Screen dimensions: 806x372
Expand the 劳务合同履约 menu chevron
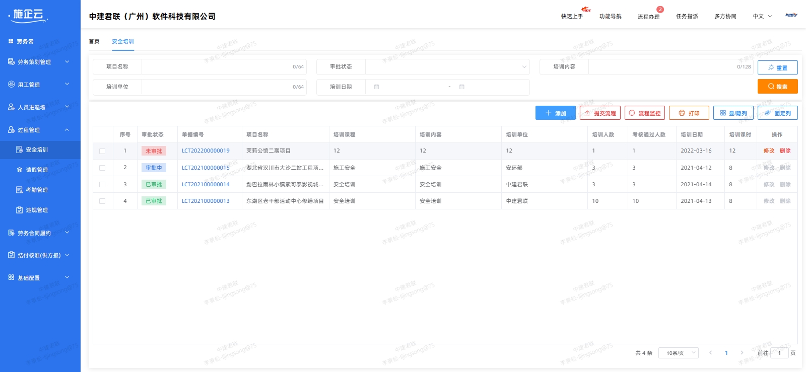pyautogui.click(x=67, y=233)
